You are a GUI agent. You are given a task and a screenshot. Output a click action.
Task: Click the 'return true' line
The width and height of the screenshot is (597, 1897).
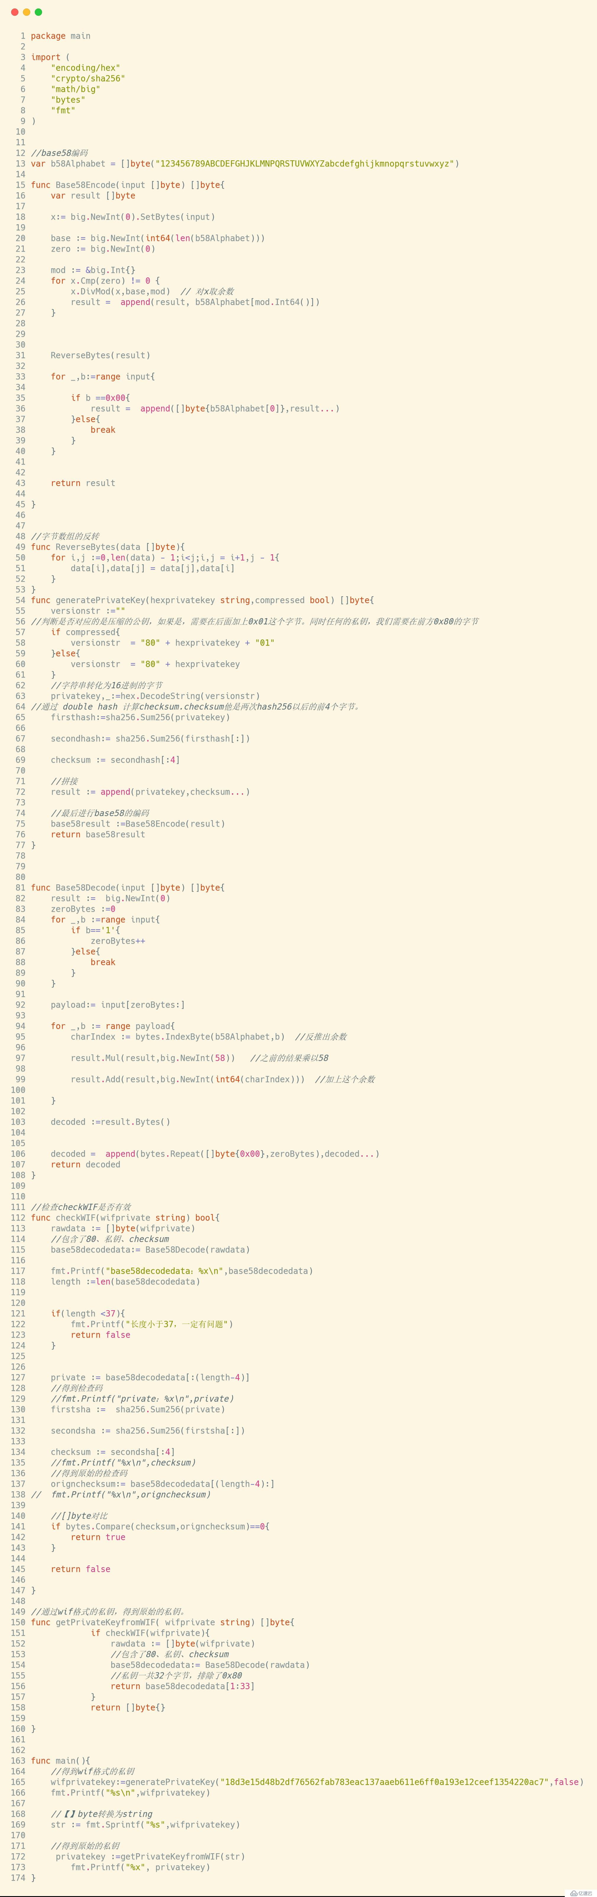(x=98, y=1538)
